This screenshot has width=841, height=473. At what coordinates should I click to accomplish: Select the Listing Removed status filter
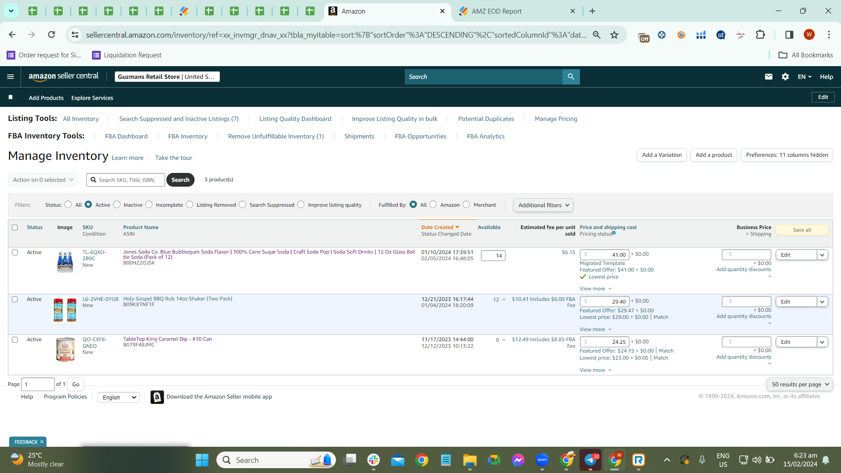tap(190, 205)
